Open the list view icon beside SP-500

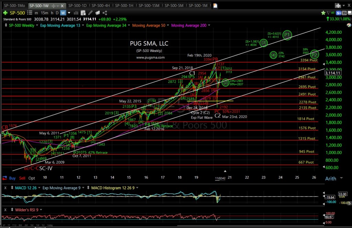[30, 13]
